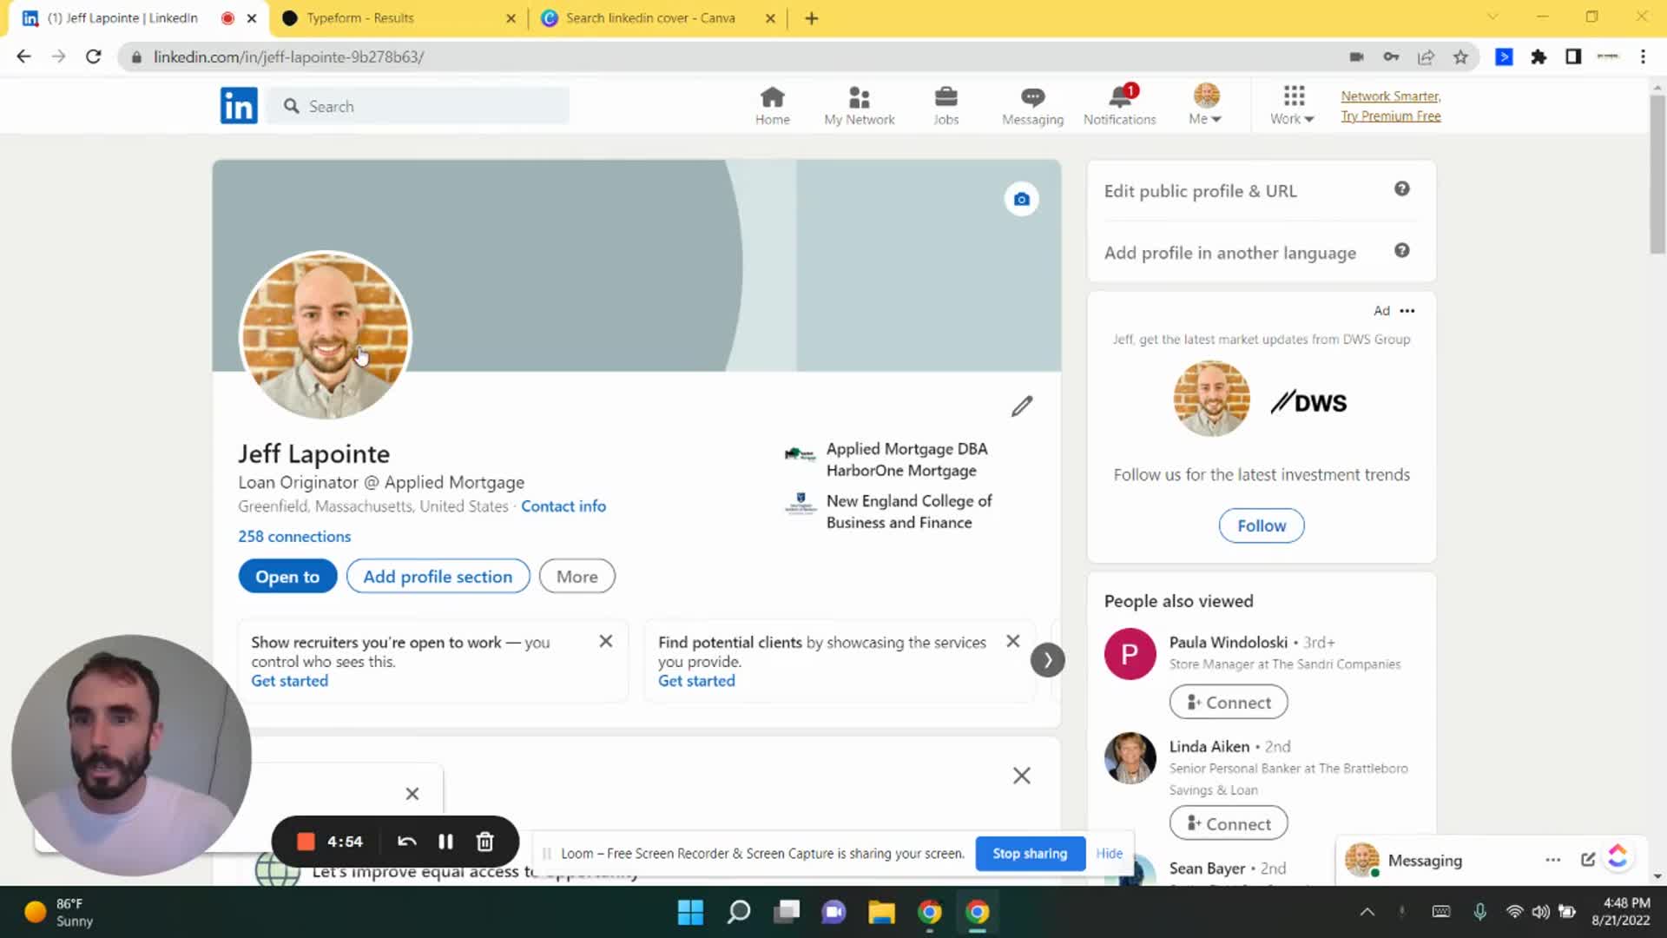Screen dimensions: 1667x938
Task: Switch to Typeform Results tab
Action: coord(360,18)
